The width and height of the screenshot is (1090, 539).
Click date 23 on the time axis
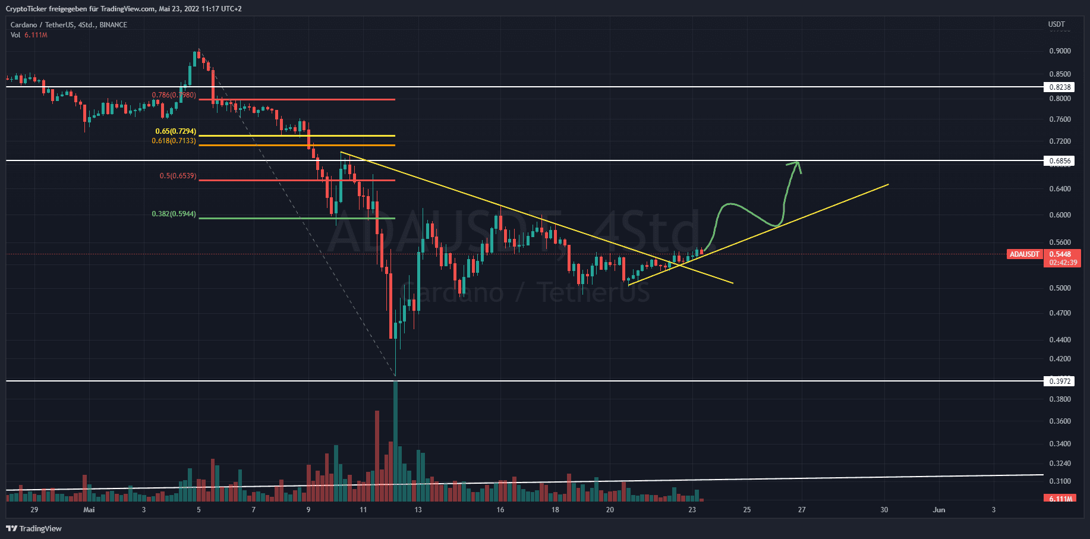[692, 510]
